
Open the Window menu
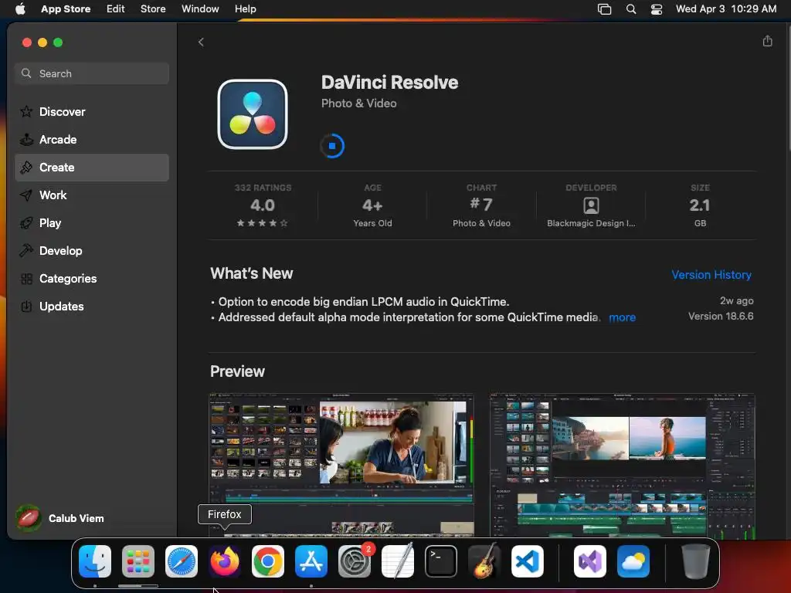(200, 8)
